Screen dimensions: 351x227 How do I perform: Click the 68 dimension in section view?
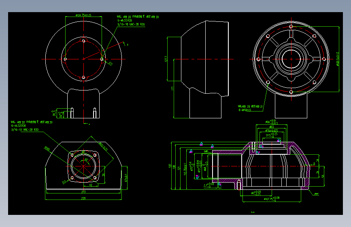[x=323, y=176]
